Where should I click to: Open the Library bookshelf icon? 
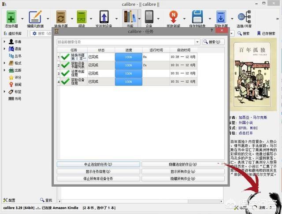pyautogui.click(x=130, y=17)
